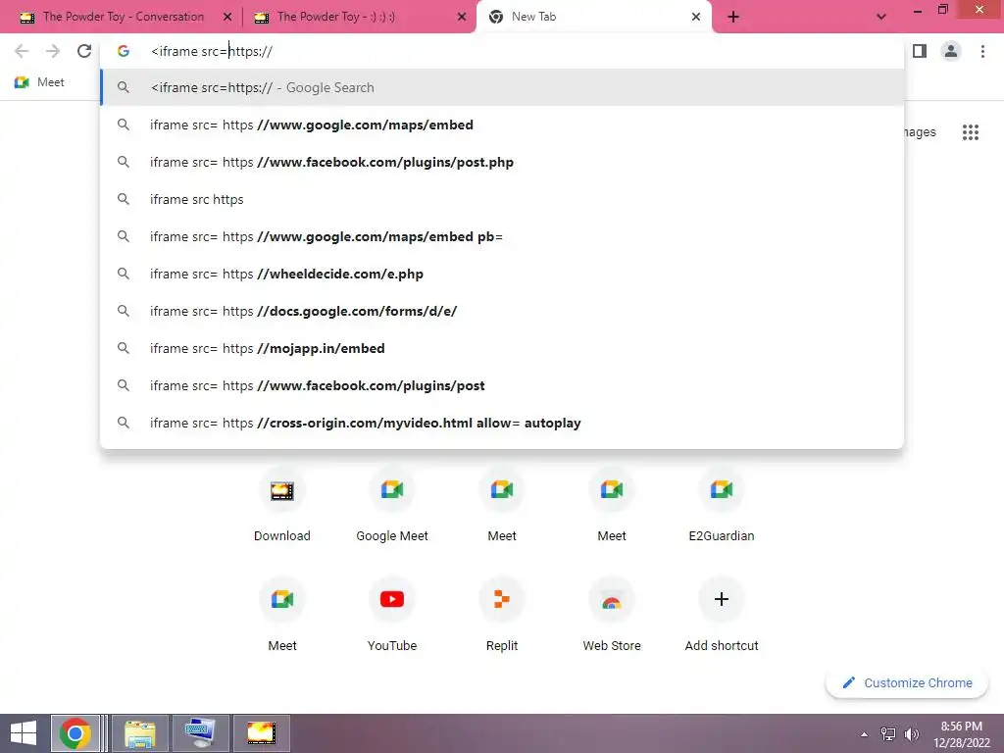Choose the 'iframe src https' suggestion
The height and width of the screenshot is (753, 1004).
(x=503, y=199)
